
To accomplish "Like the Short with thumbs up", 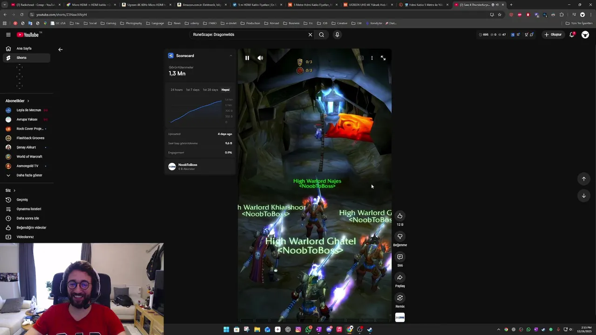I will pyautogui.click(x=400, y=216).
